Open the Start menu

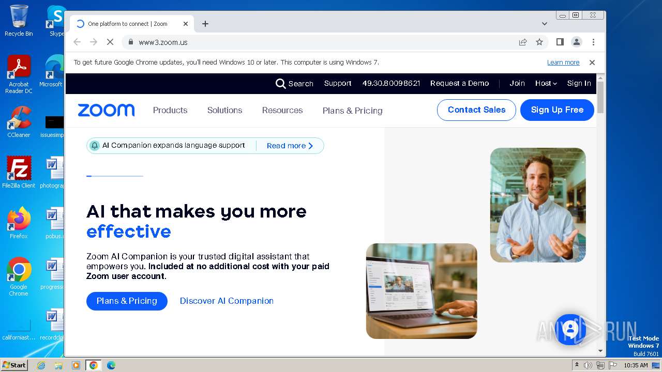tap(14, 365)
